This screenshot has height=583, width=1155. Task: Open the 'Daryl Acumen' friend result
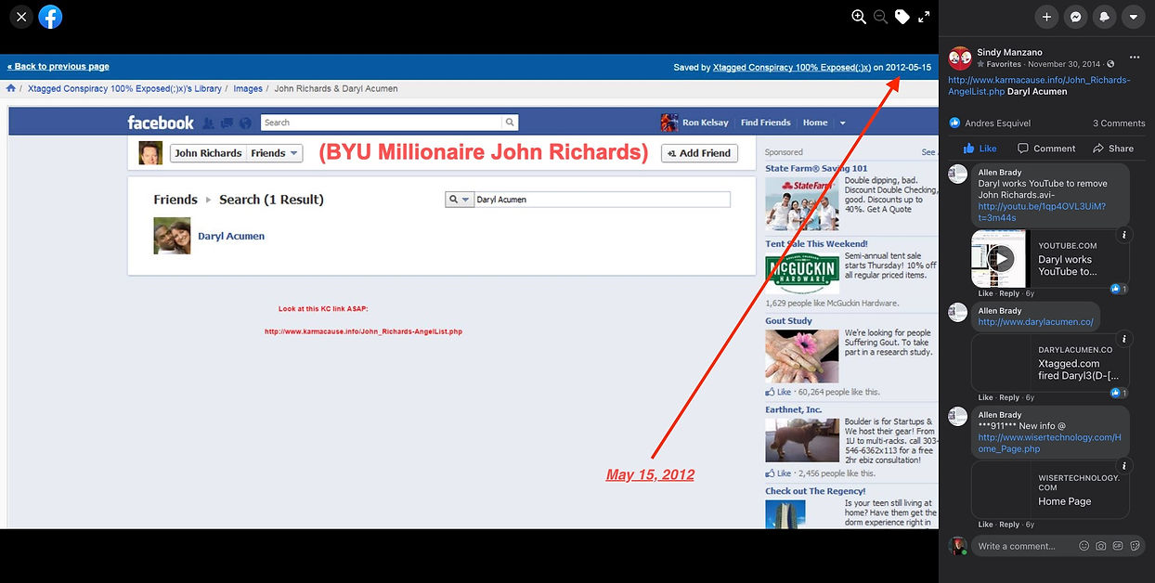click(231, 236)
